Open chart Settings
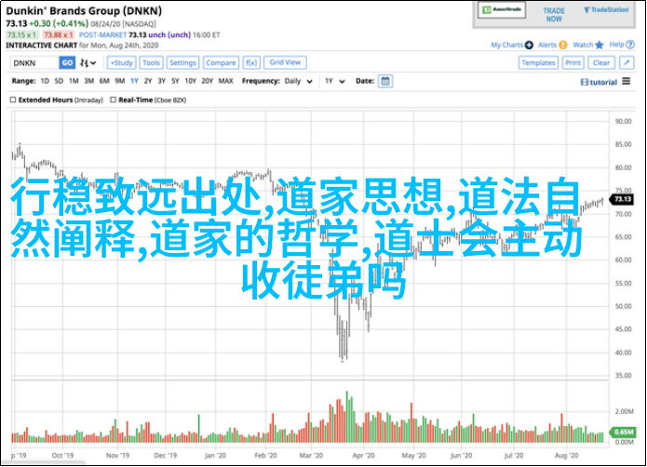Screen dimensions: 647x467 point(182,63)
